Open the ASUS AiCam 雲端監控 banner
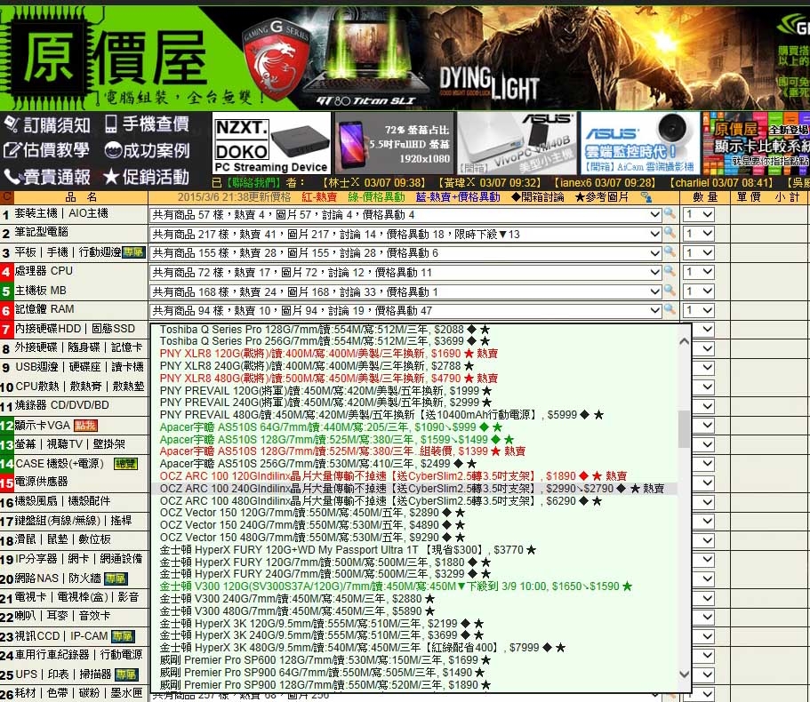 coord(640,143)
